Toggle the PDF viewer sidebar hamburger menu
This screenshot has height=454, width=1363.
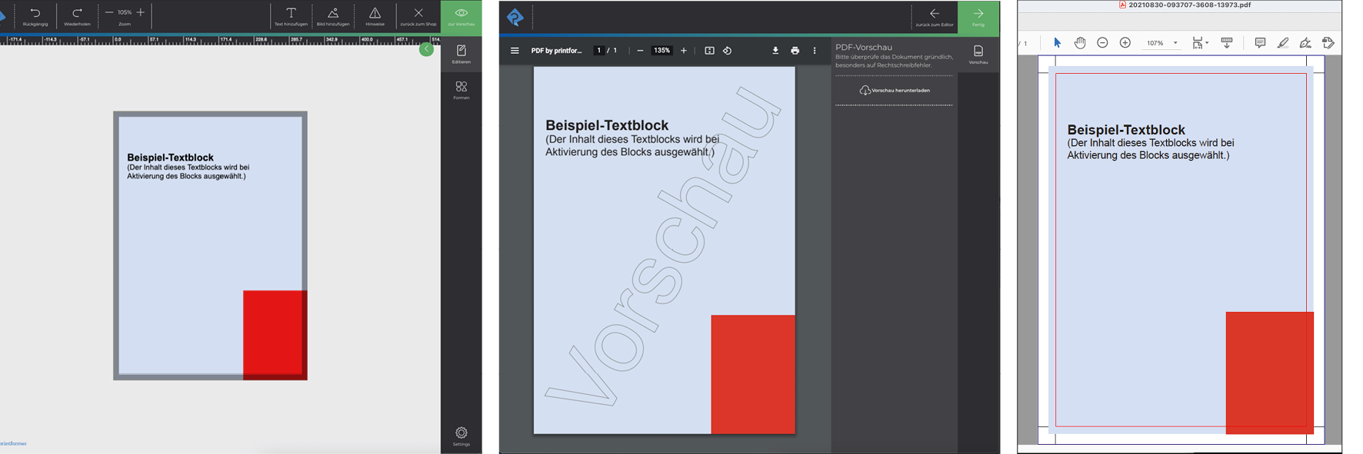515,51
